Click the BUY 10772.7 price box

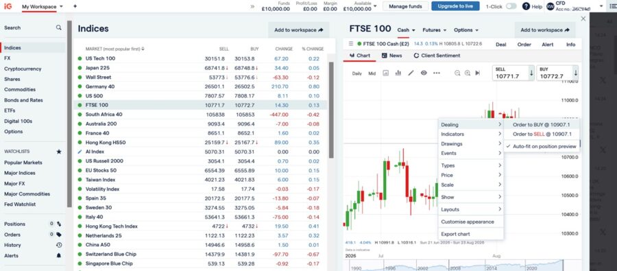(x=557, y=73)
